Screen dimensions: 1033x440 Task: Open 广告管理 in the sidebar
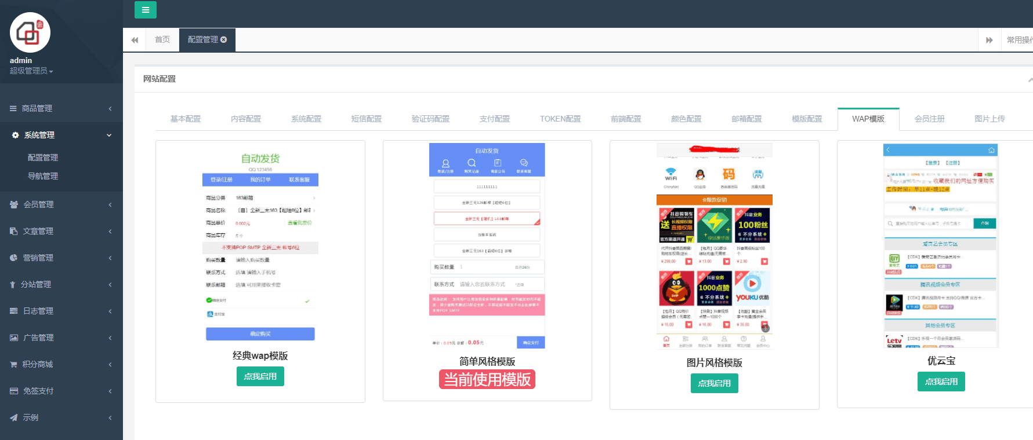point(38,338)
